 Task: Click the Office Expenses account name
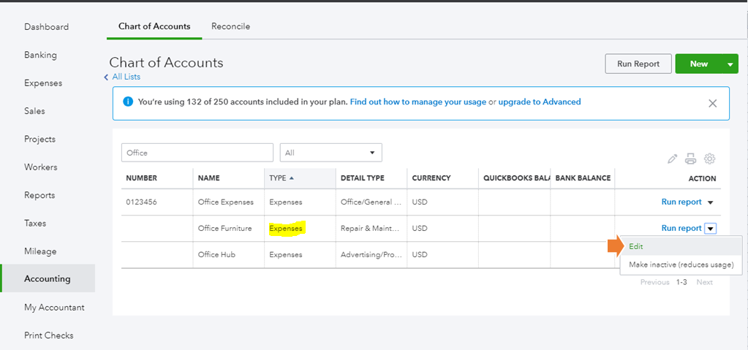click(x=226, y=202)
